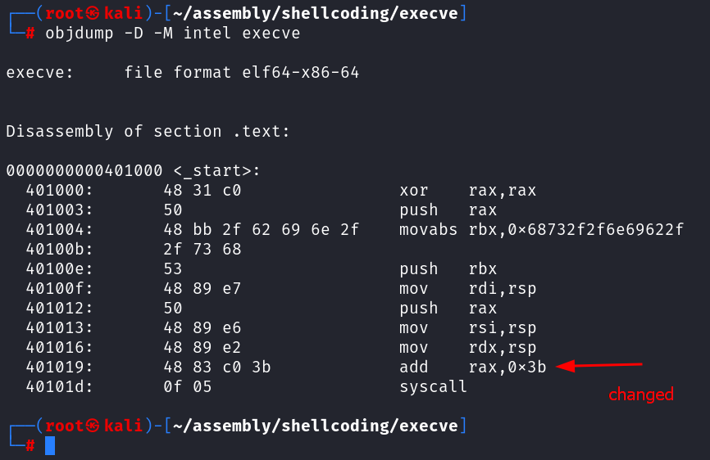Click the "xor rax,rax" instruction
This screenshot has height=460, width=710.
468,191
